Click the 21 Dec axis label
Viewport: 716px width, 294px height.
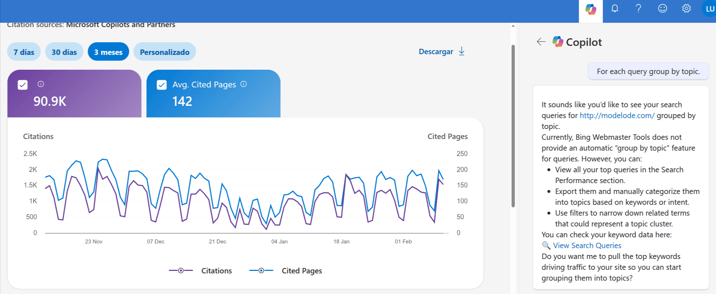218,242
